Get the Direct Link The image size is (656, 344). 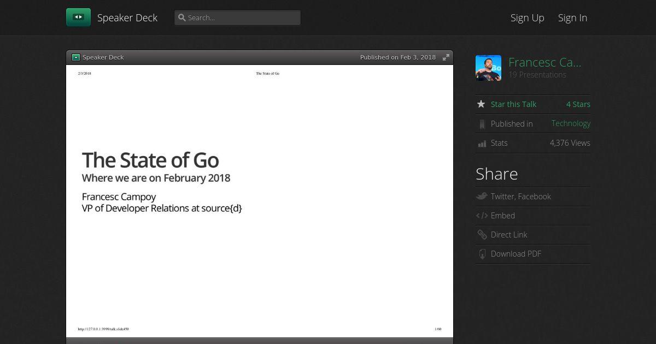point(509,235)
